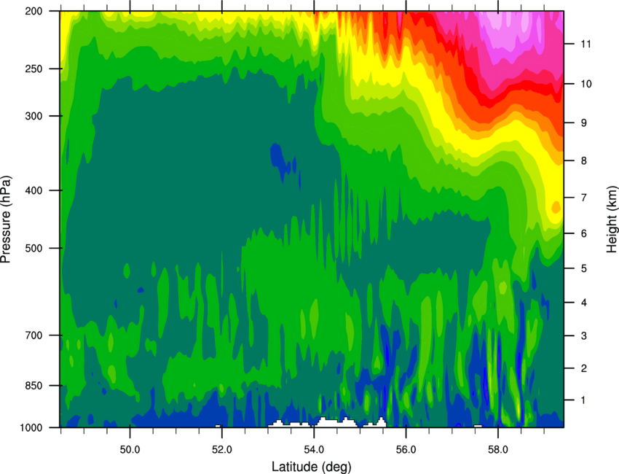Image resolution: width=619 pixels, height=474 pixels.
Task: Click the 1 km height tick label
Action: click(584, 400)
